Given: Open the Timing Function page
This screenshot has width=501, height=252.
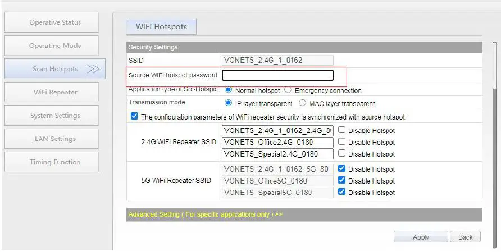Looking at the screenshot, I should click(52, 162).
